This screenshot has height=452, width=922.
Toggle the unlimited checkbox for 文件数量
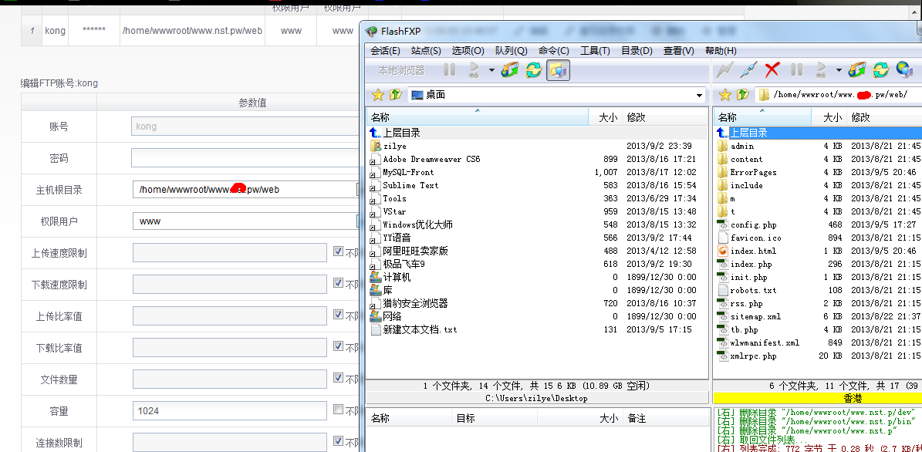click(338, 379)
